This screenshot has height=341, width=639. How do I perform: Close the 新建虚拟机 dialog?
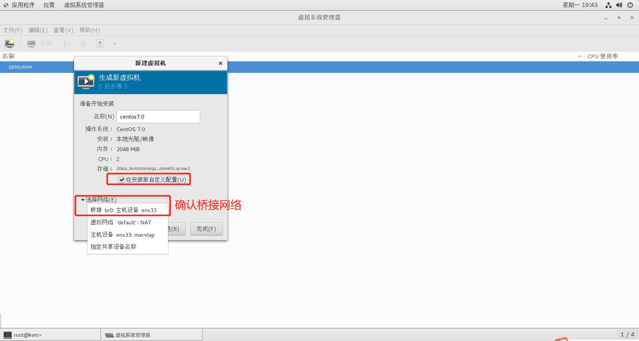pos(221,63)
